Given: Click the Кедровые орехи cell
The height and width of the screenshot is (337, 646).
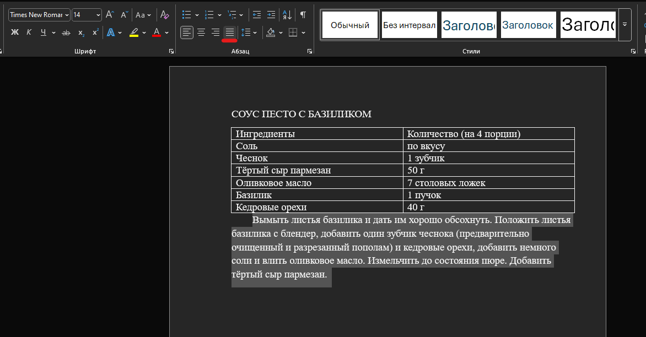Looking at the screenshot, I should [x=317, y=207].
